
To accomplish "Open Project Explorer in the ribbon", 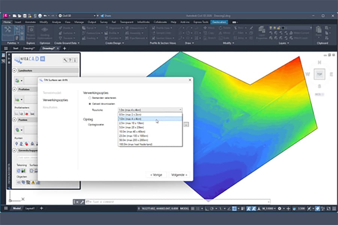I will (31, 33).
